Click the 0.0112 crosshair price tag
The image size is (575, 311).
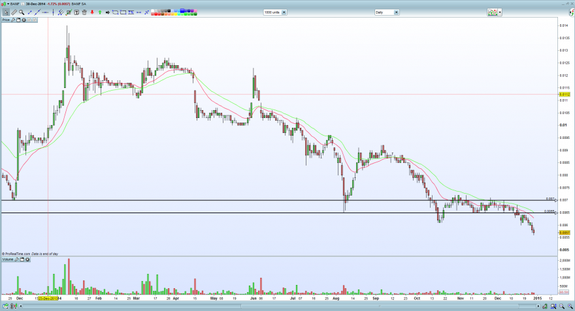click(x=565, y=95)
